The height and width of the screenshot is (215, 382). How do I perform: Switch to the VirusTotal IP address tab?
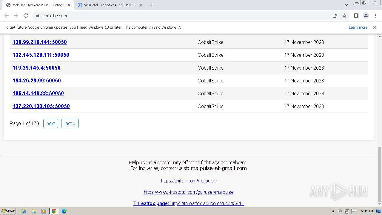[110, 5]
